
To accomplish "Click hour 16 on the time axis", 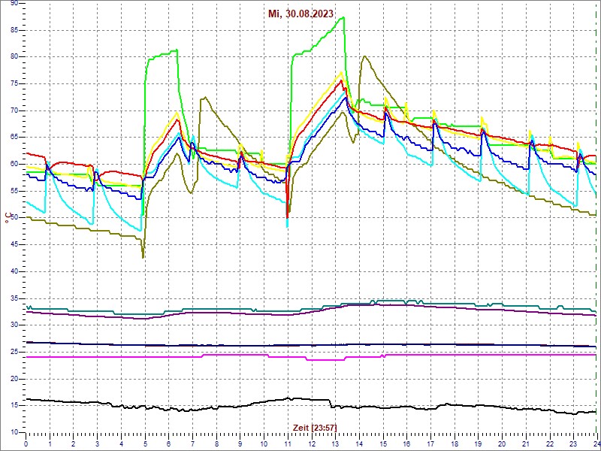I will (x=406, y=442).
